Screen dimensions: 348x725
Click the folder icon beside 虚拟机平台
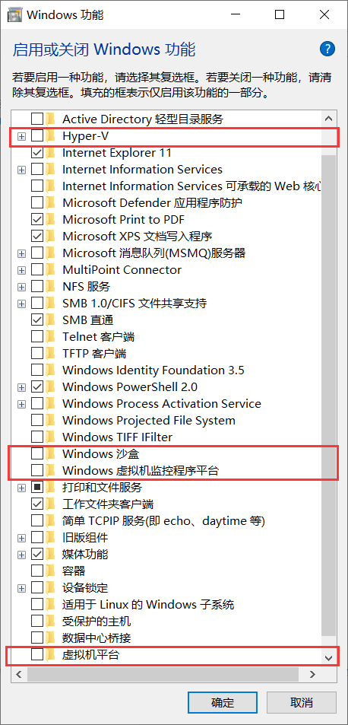[51, 654]
